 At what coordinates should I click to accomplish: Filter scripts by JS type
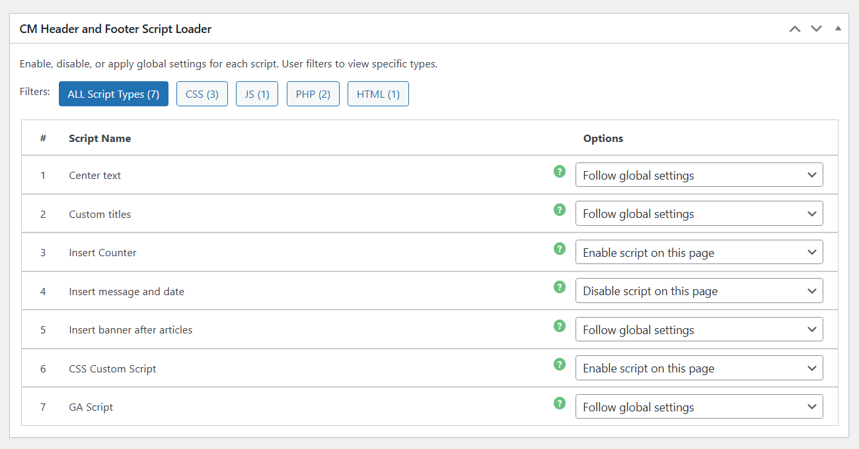tap(257, 94)
